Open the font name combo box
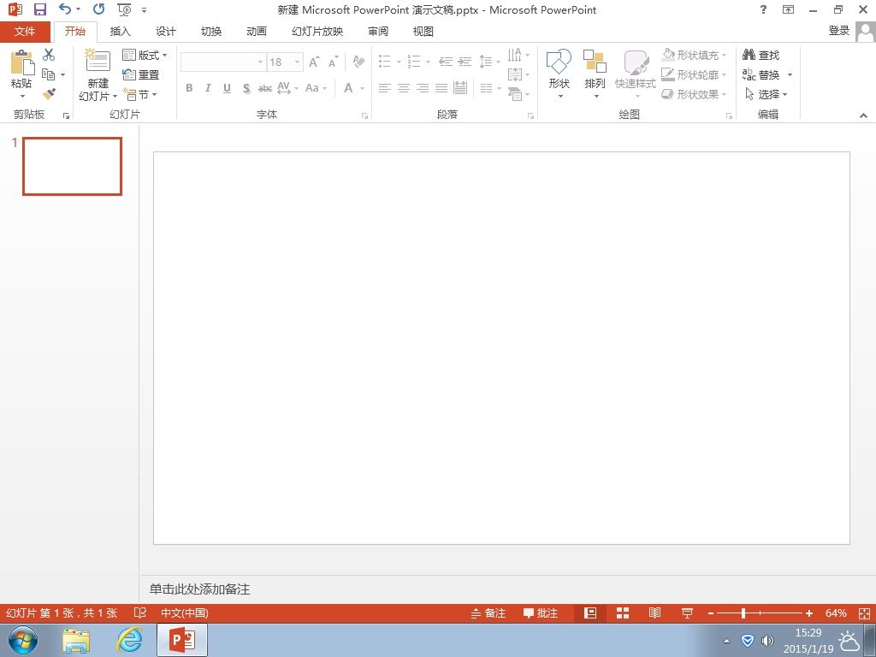This screenshot has width=876, height=657. pos(223,62)
